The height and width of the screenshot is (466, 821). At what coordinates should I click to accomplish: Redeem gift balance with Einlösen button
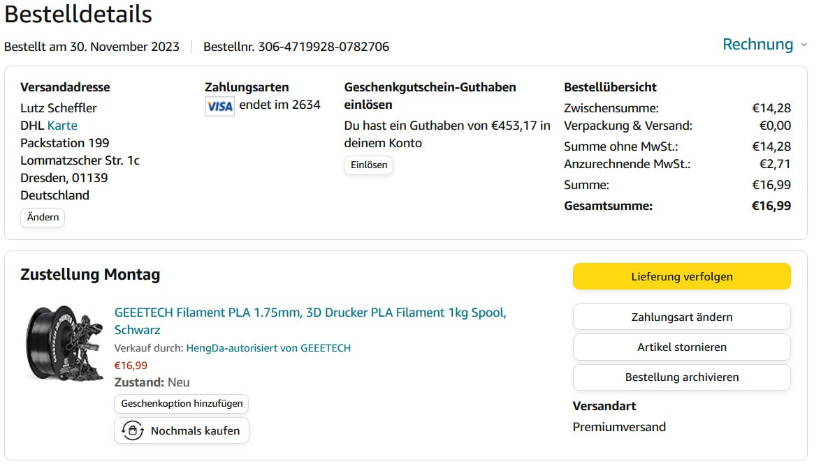[x=368, y=165]
